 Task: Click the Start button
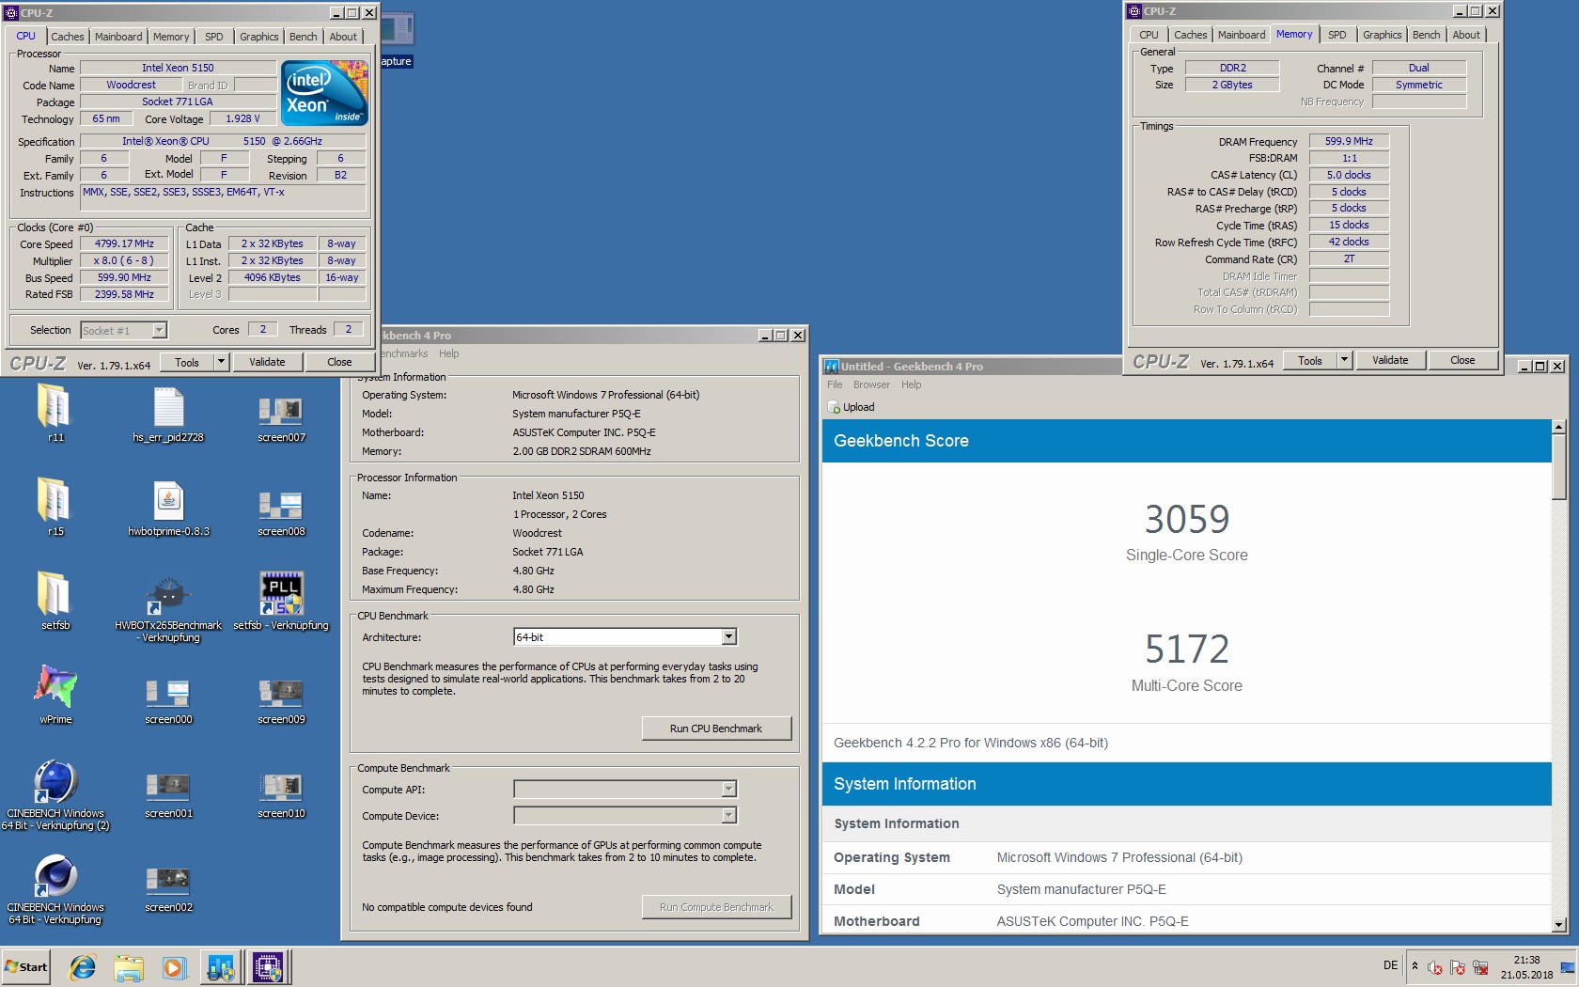pos(26,966)
